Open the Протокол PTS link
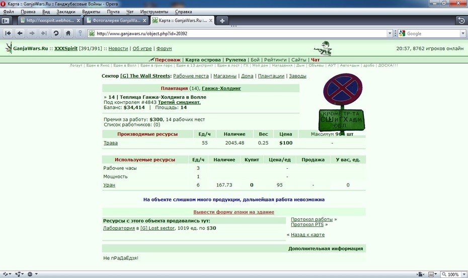The height and width of the screenshot is (278, 468). coord(307,224)
